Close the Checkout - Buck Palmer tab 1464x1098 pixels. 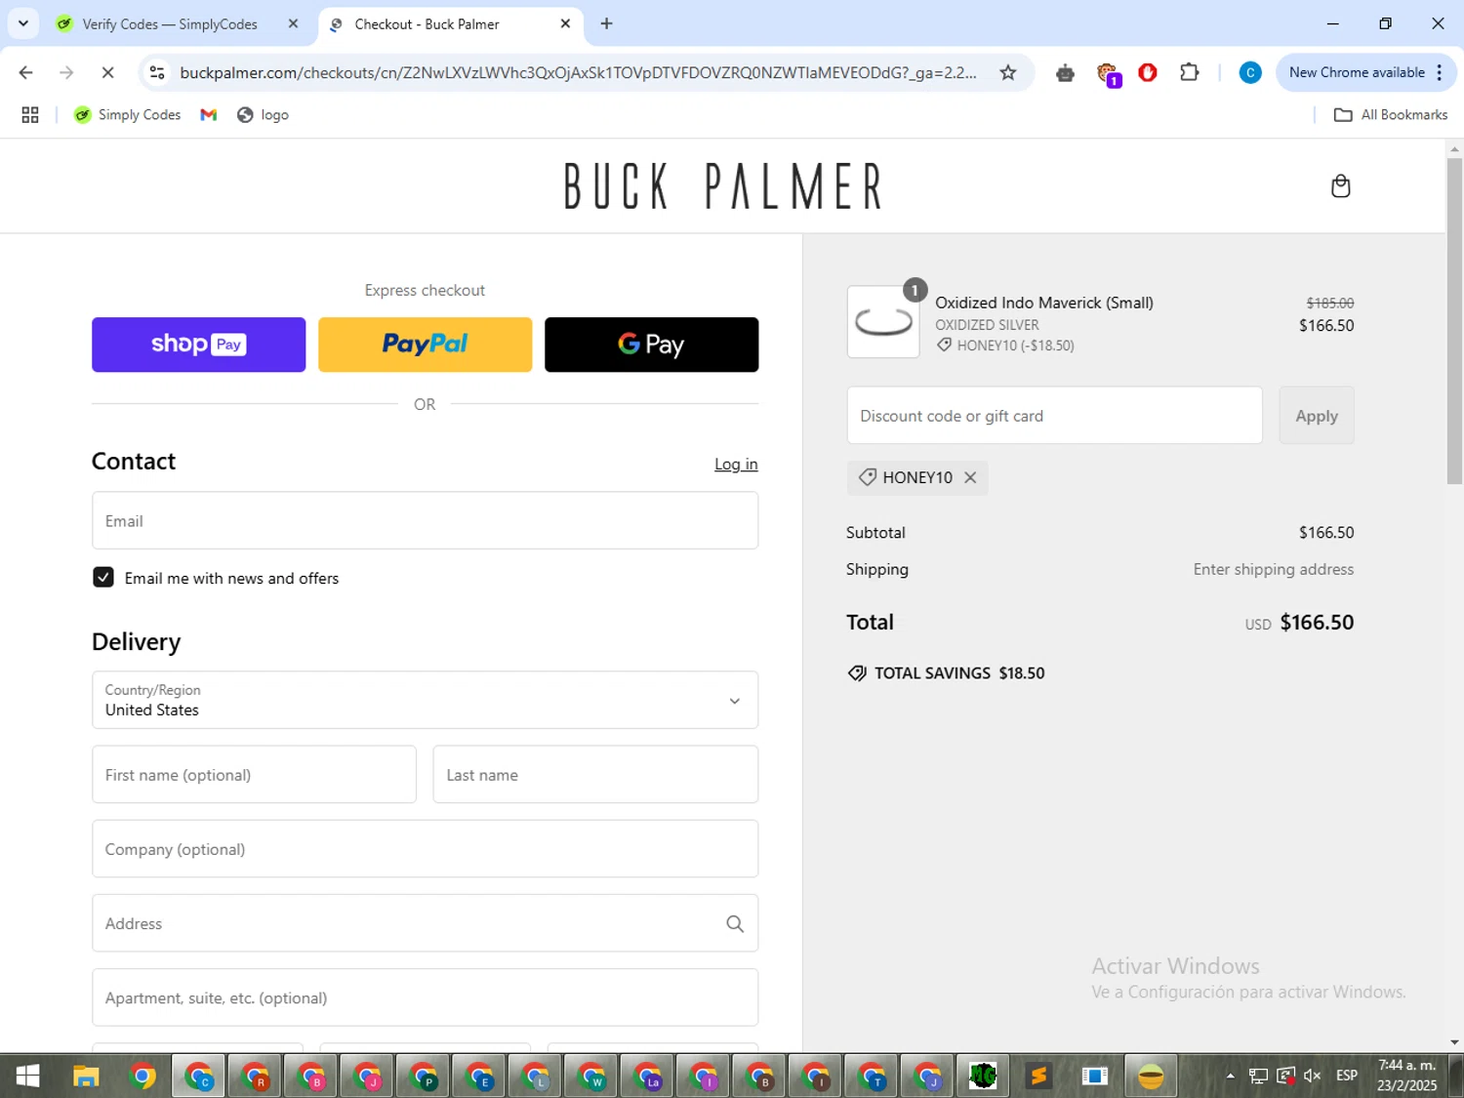click(x=565, y=24)
